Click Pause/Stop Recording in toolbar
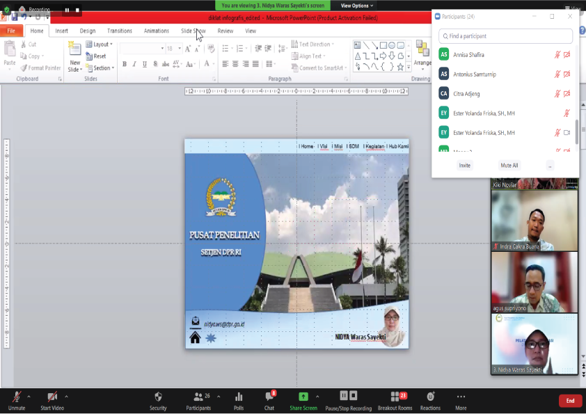Viewport: 586px width, 414px height. click(348, 401)
